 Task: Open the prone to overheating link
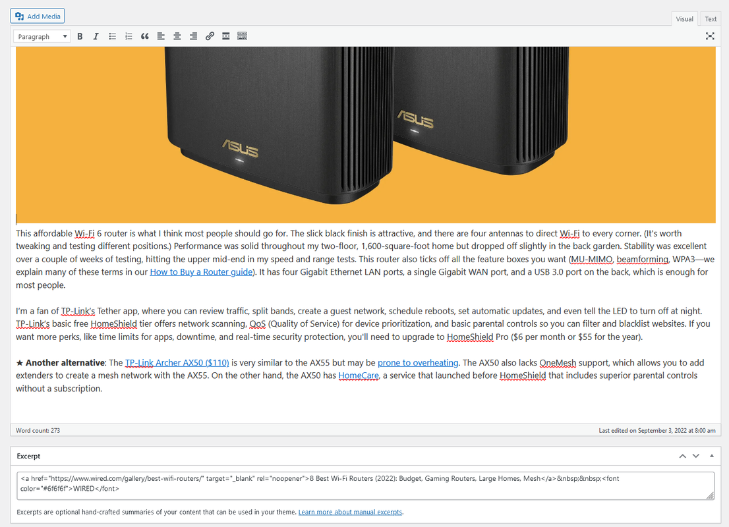pyautogui.click(x=417, y=362)
